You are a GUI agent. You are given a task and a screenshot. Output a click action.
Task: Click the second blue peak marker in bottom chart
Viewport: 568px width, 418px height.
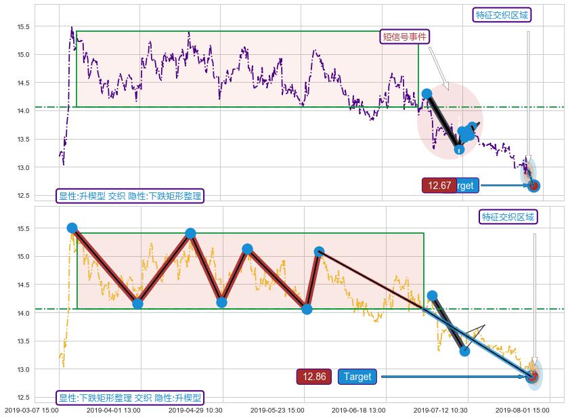190,234
